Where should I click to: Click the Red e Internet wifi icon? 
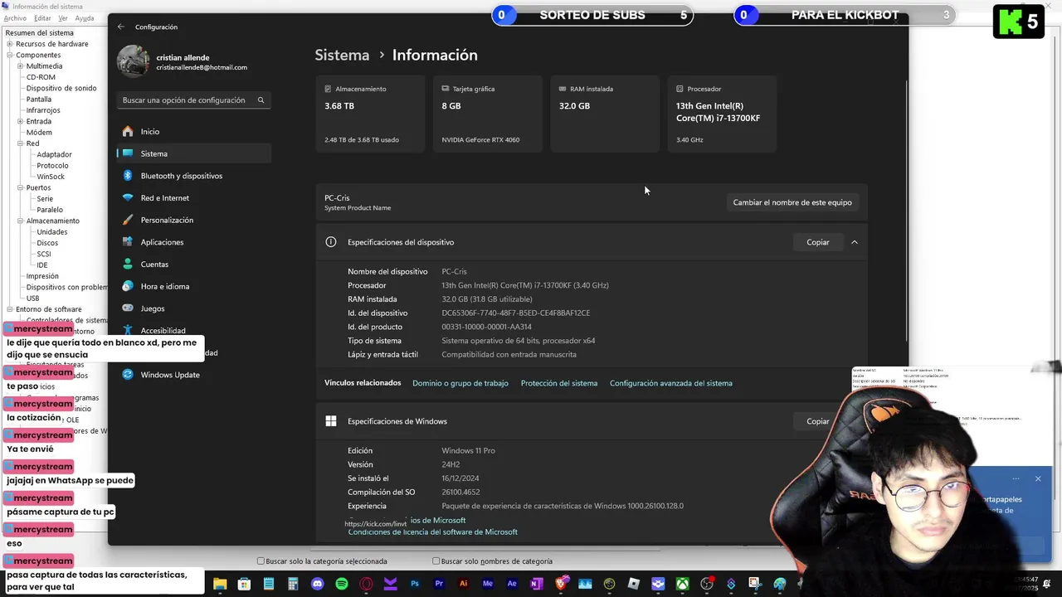pyautogui.click(x=127, y=198)
